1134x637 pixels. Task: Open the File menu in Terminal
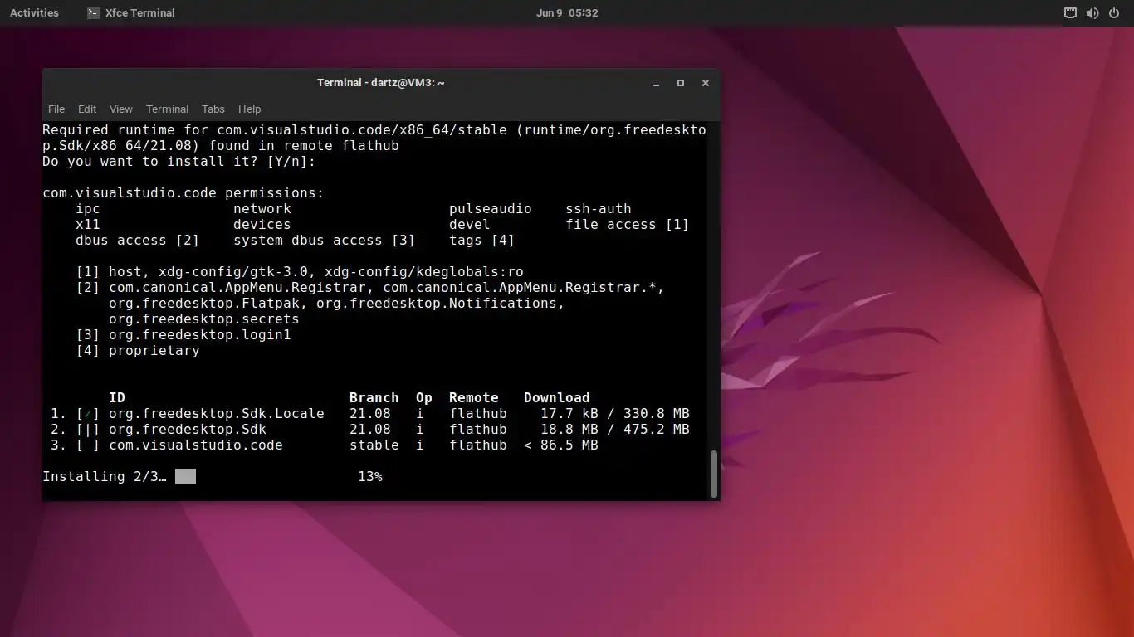(56, 109)
